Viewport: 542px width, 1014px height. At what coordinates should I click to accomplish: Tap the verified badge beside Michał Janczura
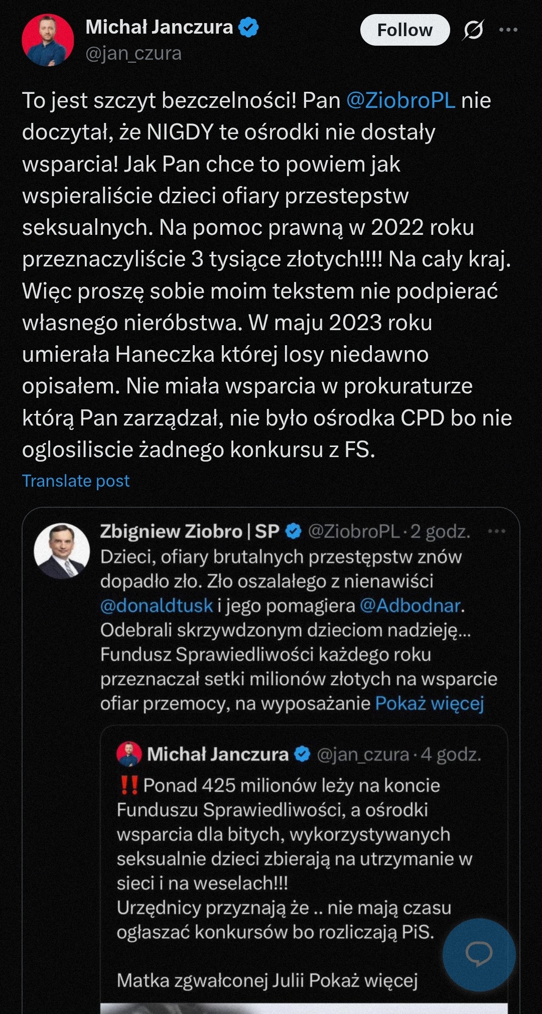248,27
